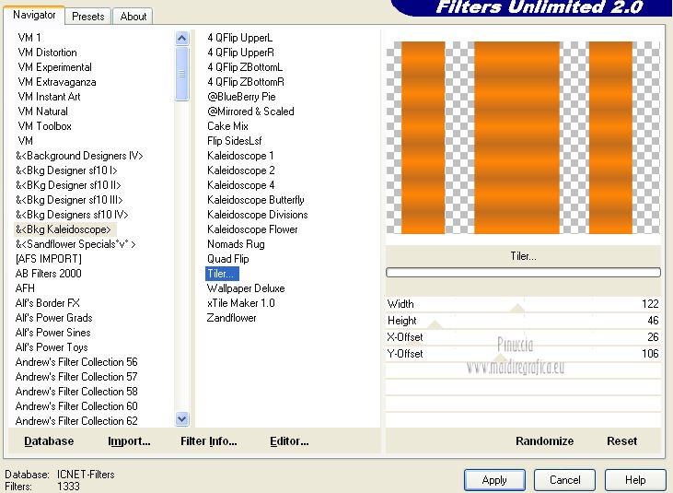Select &<Bkg Designer sf10 III> category
The height and width of the screenshot is (493, 673).
point(69,200)
